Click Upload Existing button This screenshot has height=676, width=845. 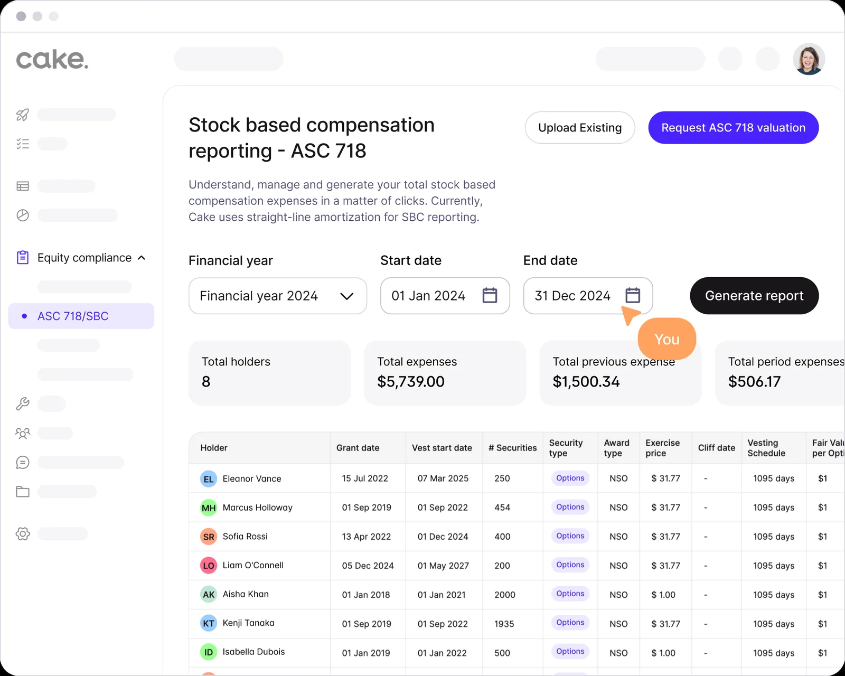[x=580, y=127]
